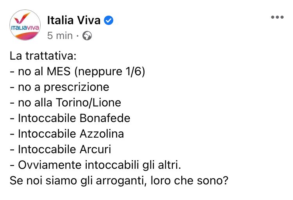This screenshot has width=293, height=200.
Task: Click the '(neppure 1/6)' parenthetical text
Action: [110, 72]
